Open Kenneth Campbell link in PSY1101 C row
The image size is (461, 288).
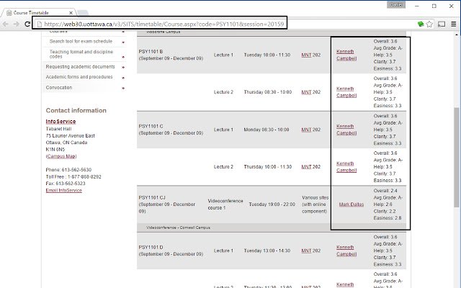(346, 130)
